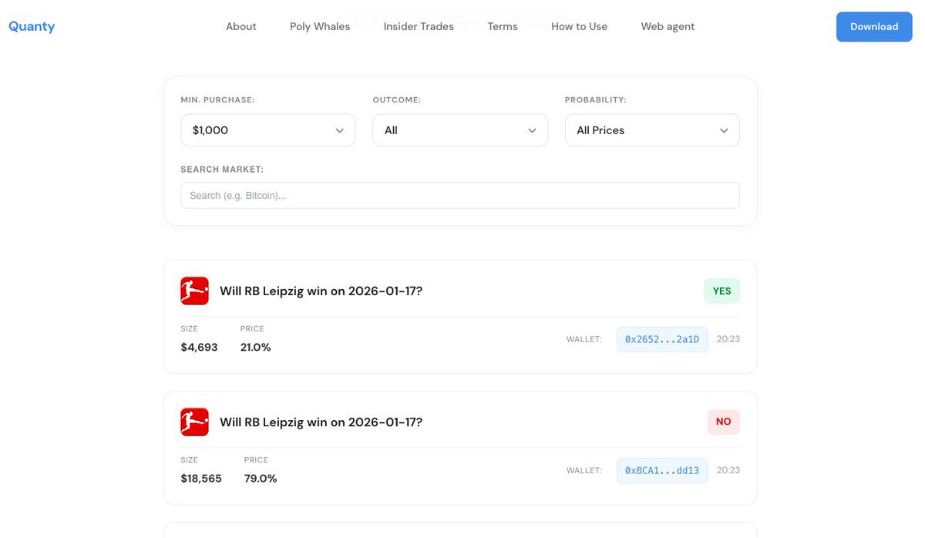This screenshot has height=538, width=925.
Task: Click the Bundesliga icon on the second trade card
Action: tap(194, 422)
